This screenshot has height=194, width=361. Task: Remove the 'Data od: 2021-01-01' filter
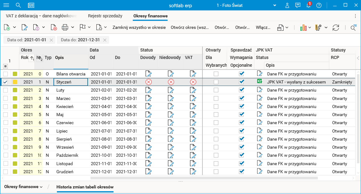(x=51, y=40)
